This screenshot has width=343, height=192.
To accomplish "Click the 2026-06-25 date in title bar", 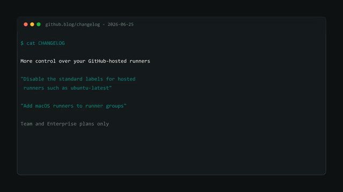I will coord(121,25).
